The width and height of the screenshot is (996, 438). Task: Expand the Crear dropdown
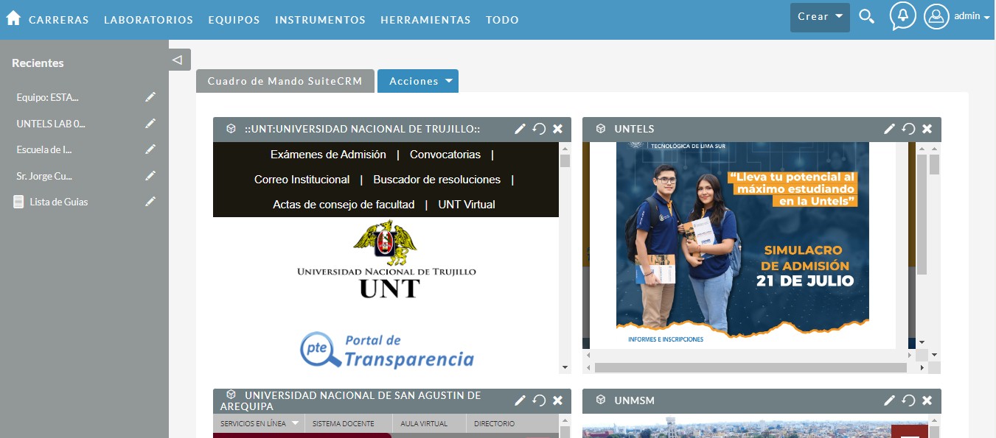[x=820, y=17]
